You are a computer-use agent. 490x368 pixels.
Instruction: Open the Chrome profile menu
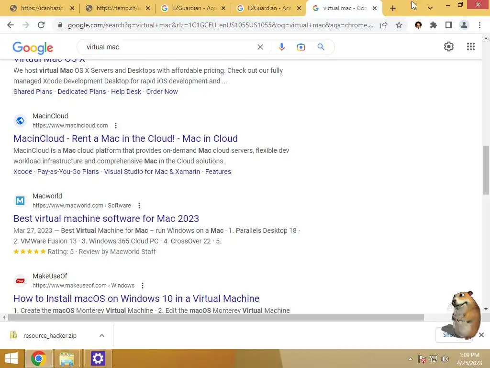(x=464, y=25)
